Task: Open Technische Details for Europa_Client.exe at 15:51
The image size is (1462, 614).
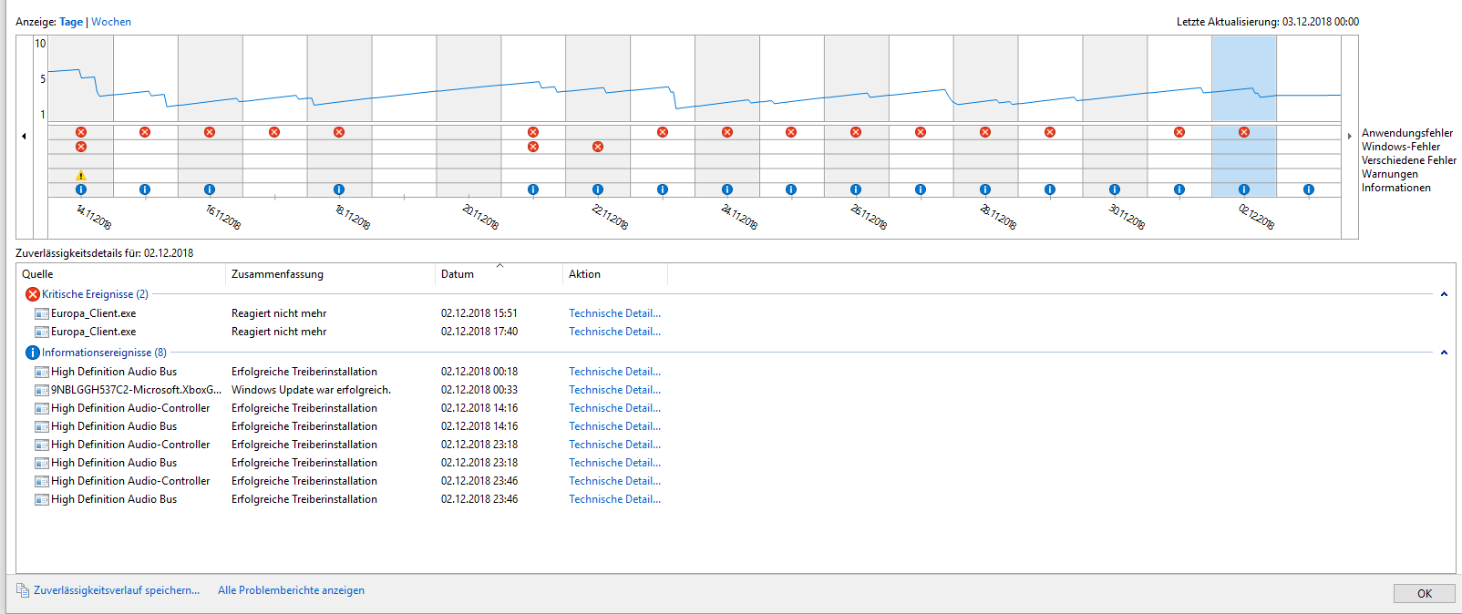Action: point(615,313)
